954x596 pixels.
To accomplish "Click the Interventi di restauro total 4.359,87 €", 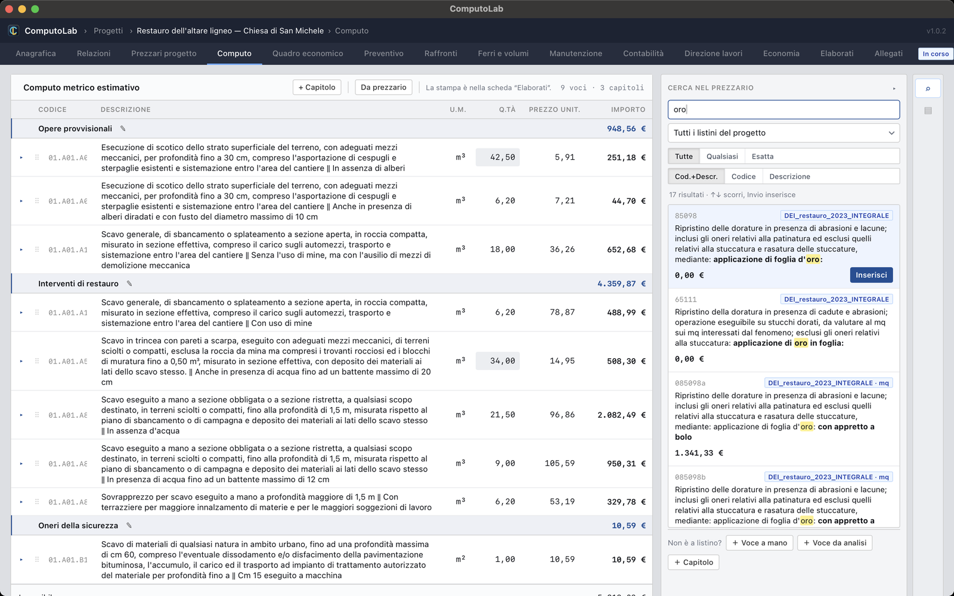I will point(621,284).
